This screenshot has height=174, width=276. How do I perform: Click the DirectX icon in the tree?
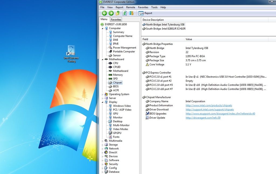[106, 152]
